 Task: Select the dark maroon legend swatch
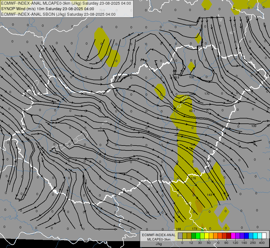229,236
